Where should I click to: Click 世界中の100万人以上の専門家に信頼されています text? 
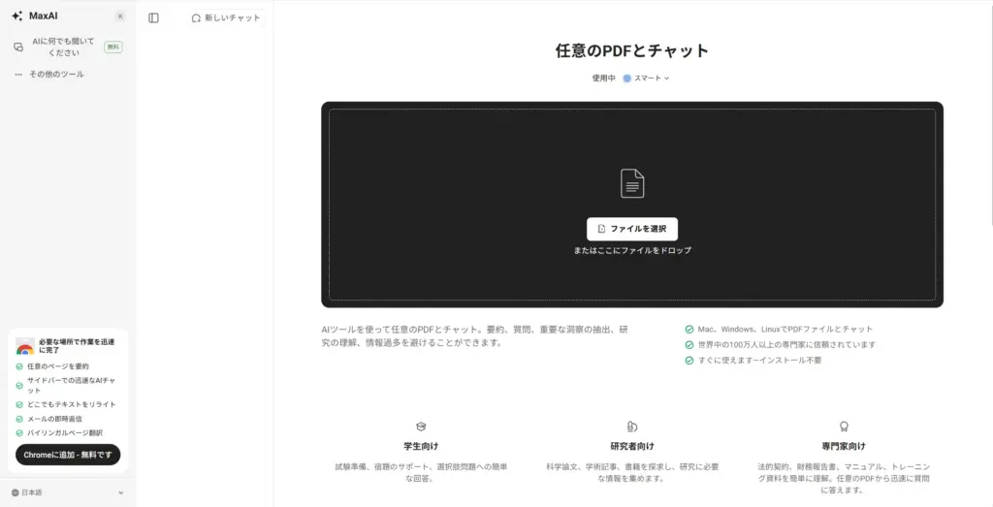pos(786,345)
